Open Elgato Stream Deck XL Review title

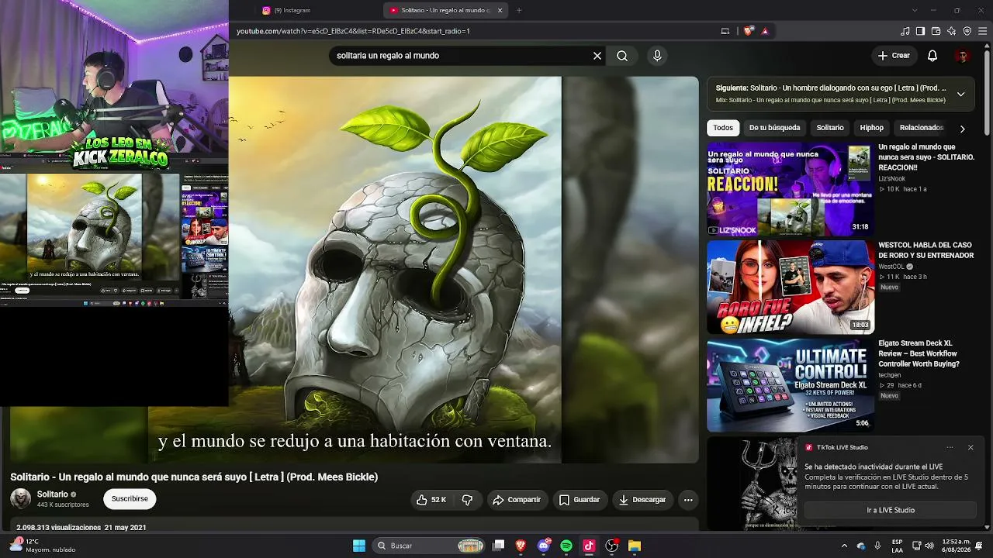click(919, 353)
